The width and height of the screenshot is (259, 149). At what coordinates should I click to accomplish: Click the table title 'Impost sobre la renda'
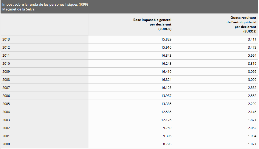point(45,5)
